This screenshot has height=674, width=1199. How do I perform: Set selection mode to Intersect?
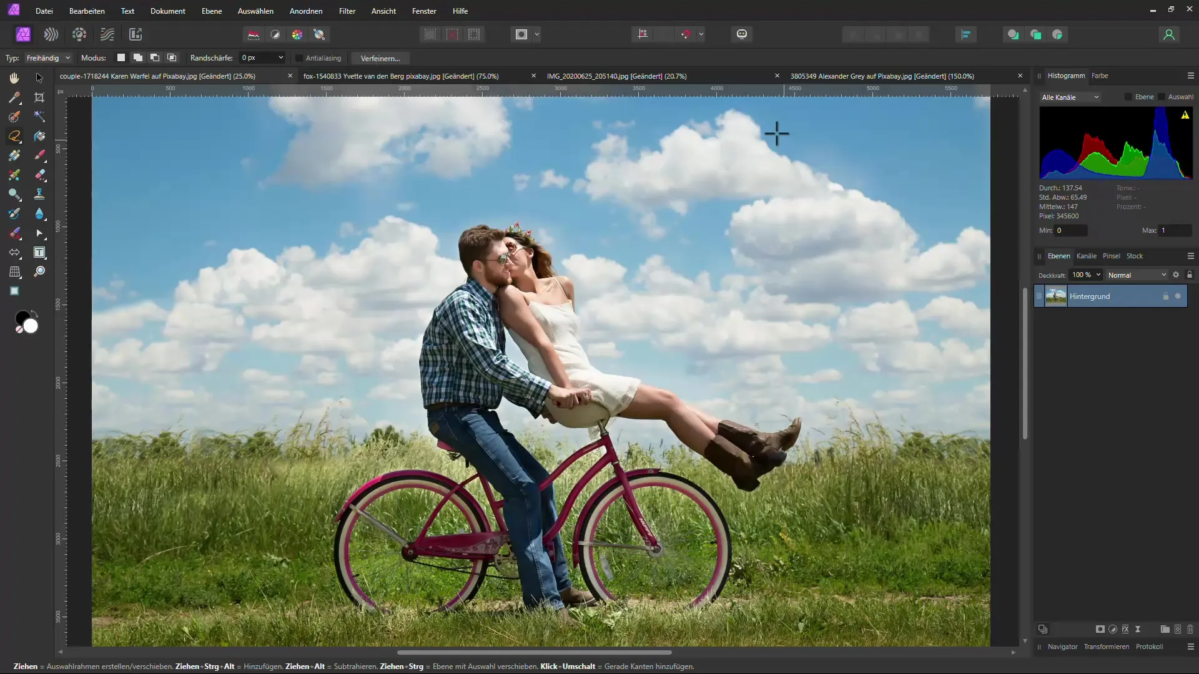(x=172, y=57)
